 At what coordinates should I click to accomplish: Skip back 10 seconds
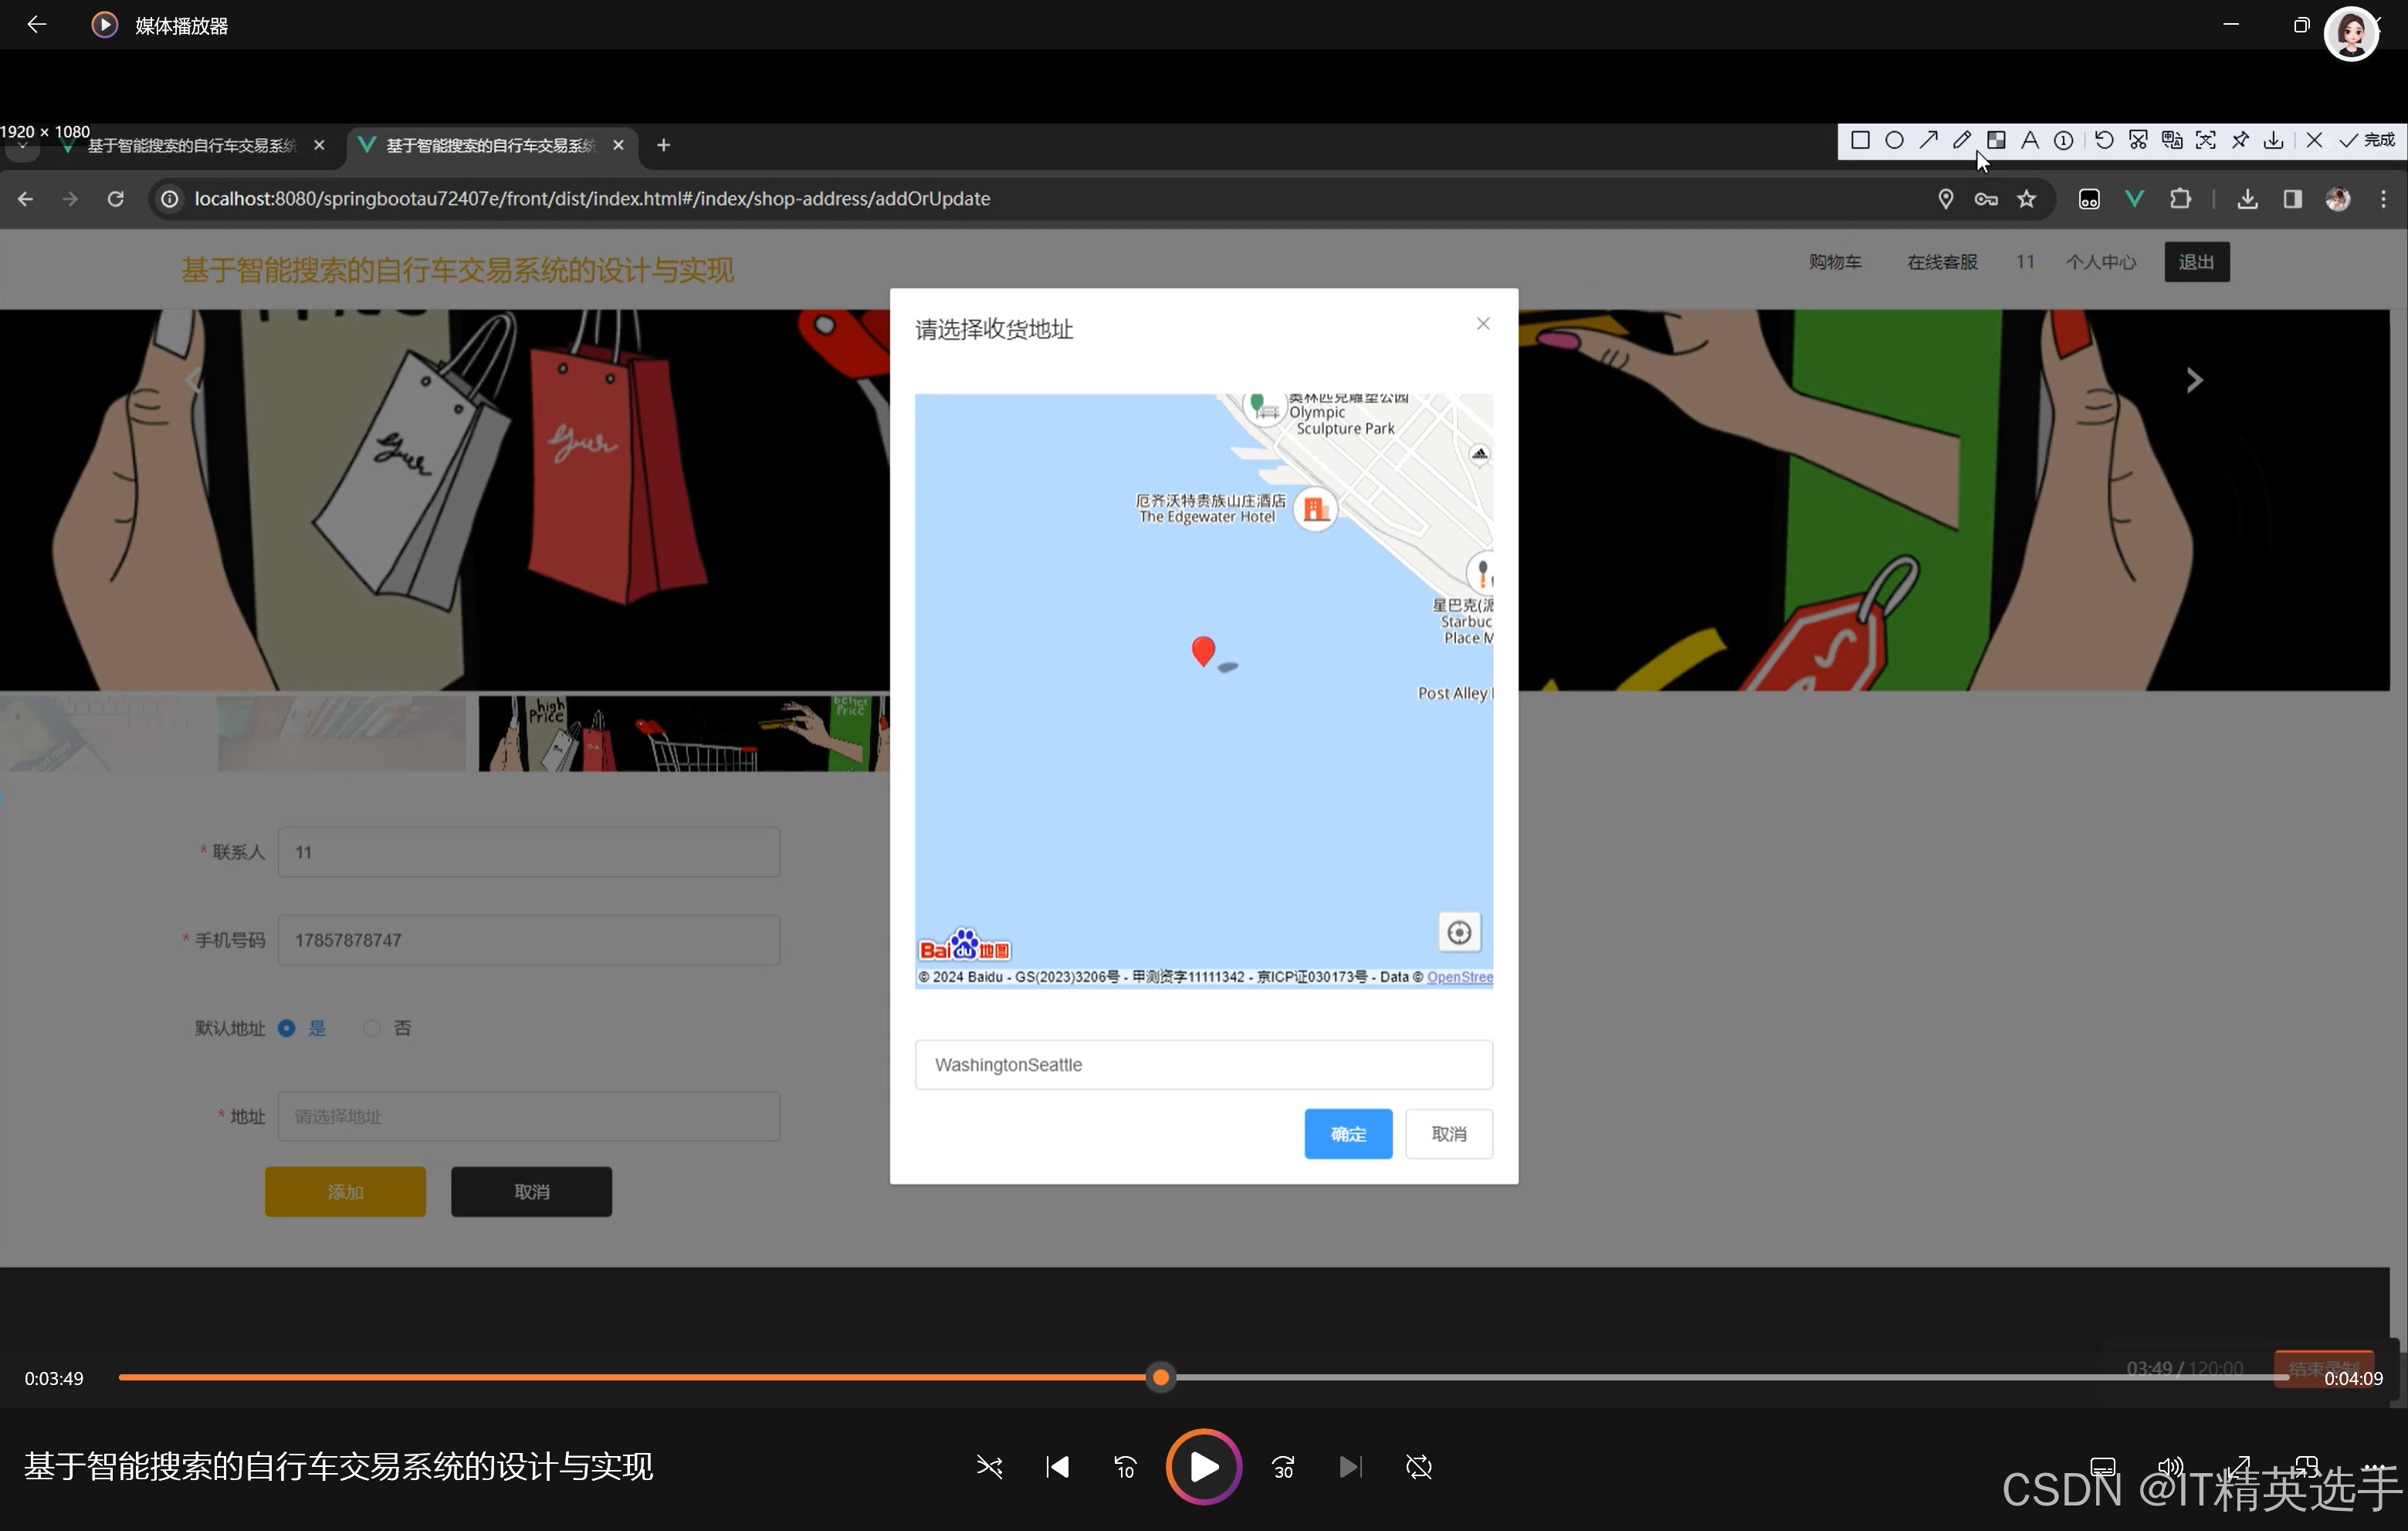[1125, 1467]
